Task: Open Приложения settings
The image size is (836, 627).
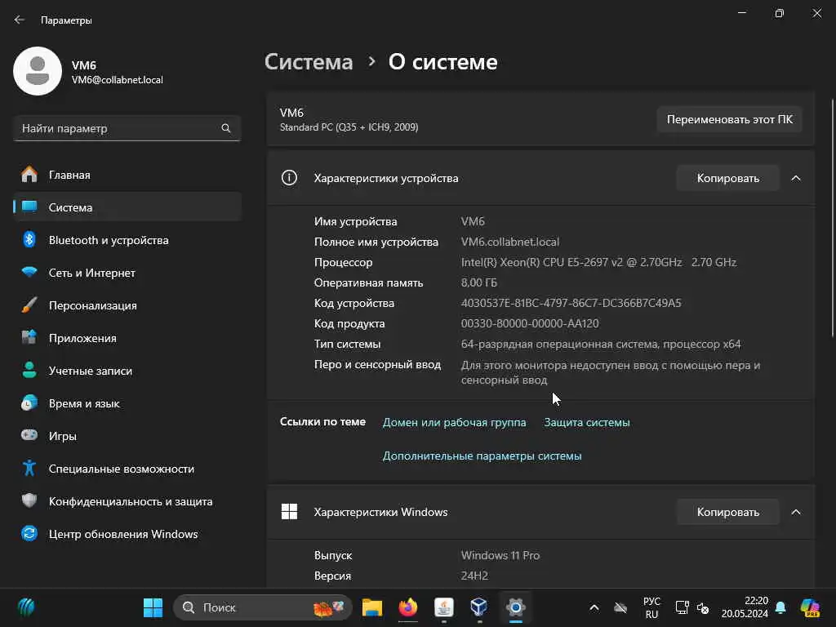Action: click(127, 338)
